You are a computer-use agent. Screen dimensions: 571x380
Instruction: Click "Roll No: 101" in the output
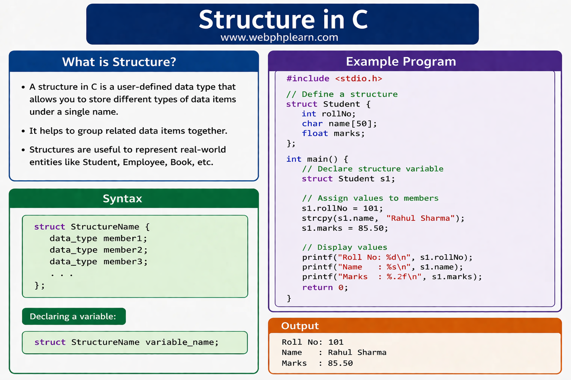312,342
